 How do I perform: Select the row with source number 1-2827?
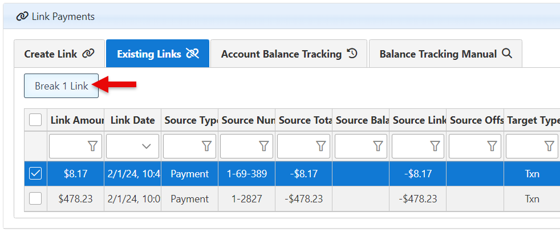click(x=246, y=199)
